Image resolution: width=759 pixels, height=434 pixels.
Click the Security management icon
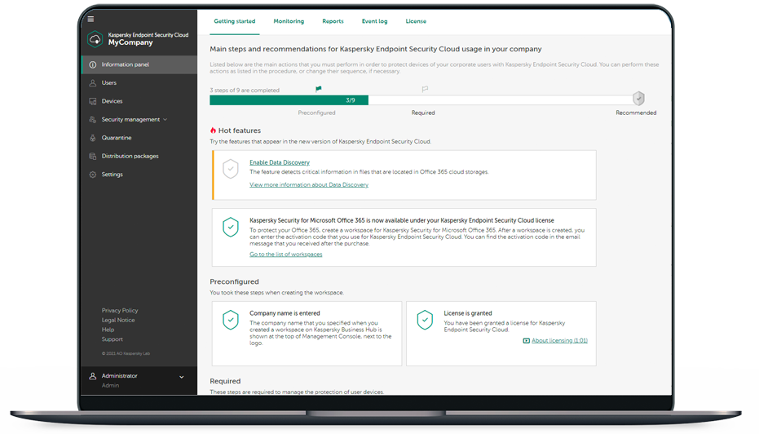(92, 120)
